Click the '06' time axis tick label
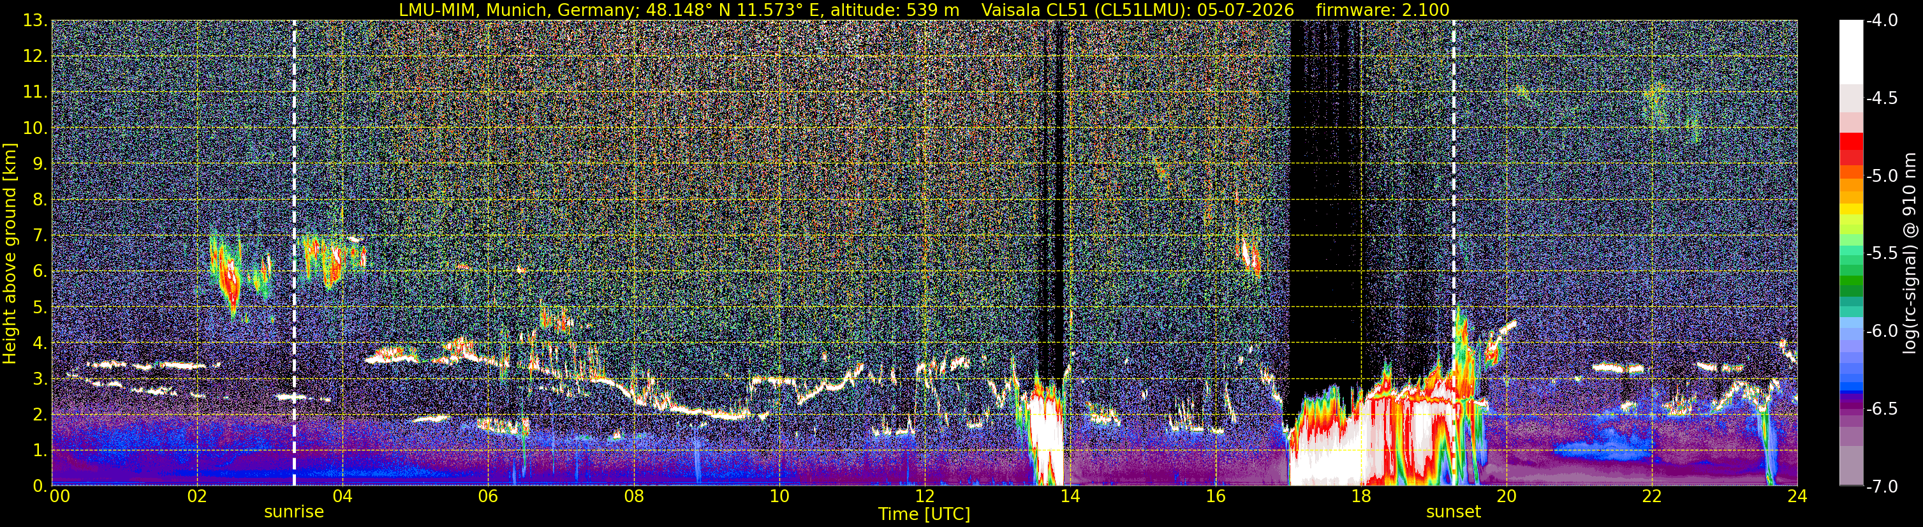 pos(487,496)
